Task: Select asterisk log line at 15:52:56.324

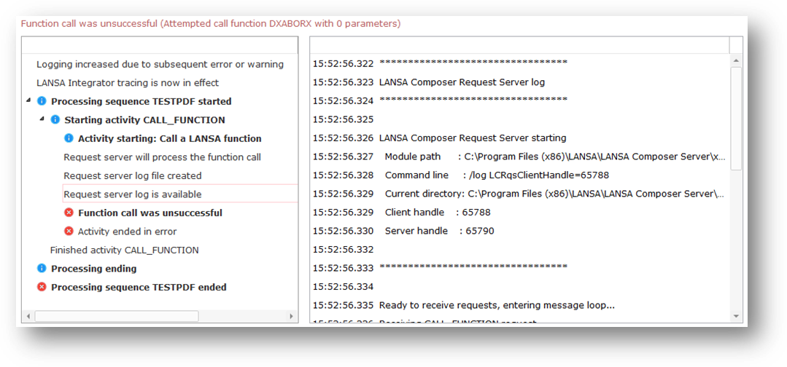Action: pos(519,100)
